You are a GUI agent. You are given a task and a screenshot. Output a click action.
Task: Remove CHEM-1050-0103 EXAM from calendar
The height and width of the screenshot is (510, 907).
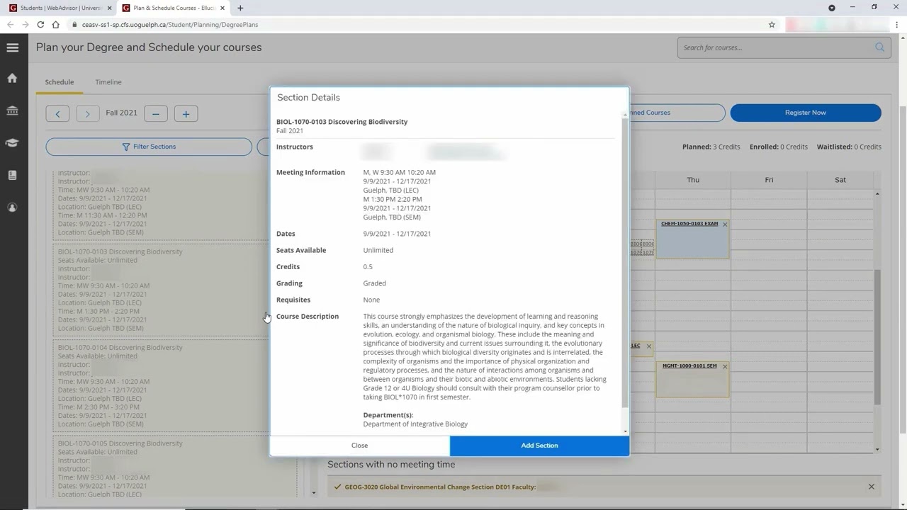click(724, 225)
